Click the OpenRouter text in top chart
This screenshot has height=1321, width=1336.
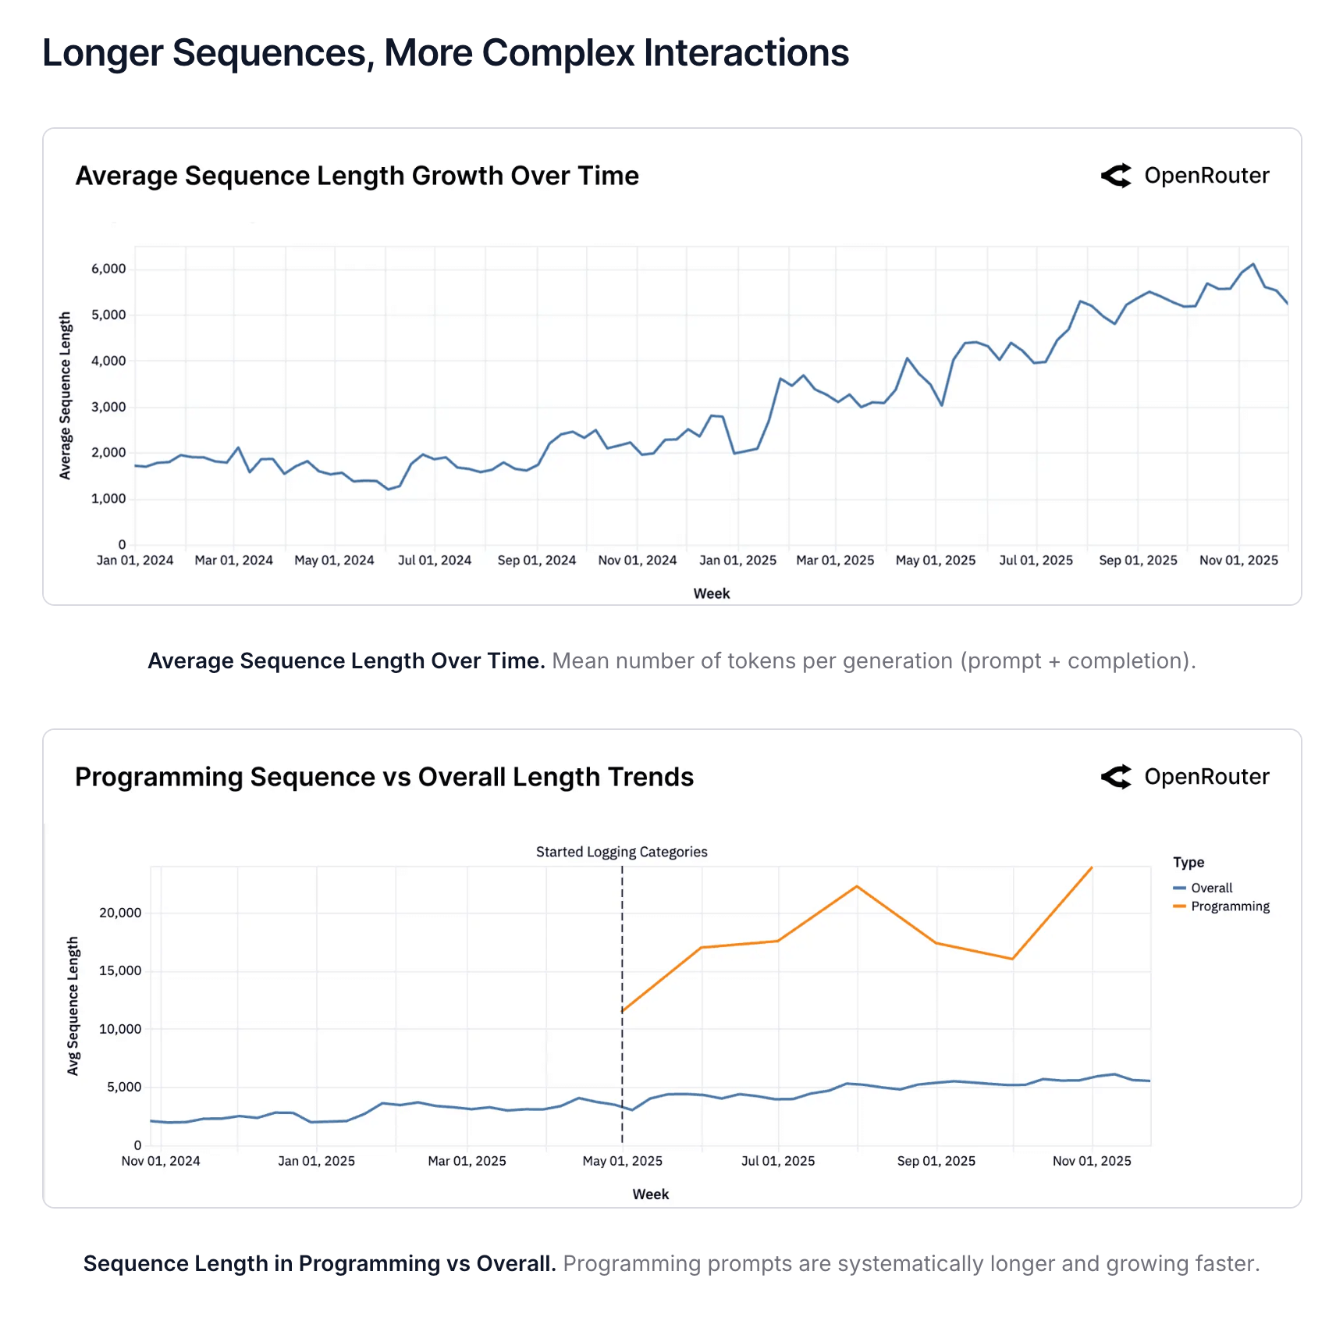tap(1206, 176)
